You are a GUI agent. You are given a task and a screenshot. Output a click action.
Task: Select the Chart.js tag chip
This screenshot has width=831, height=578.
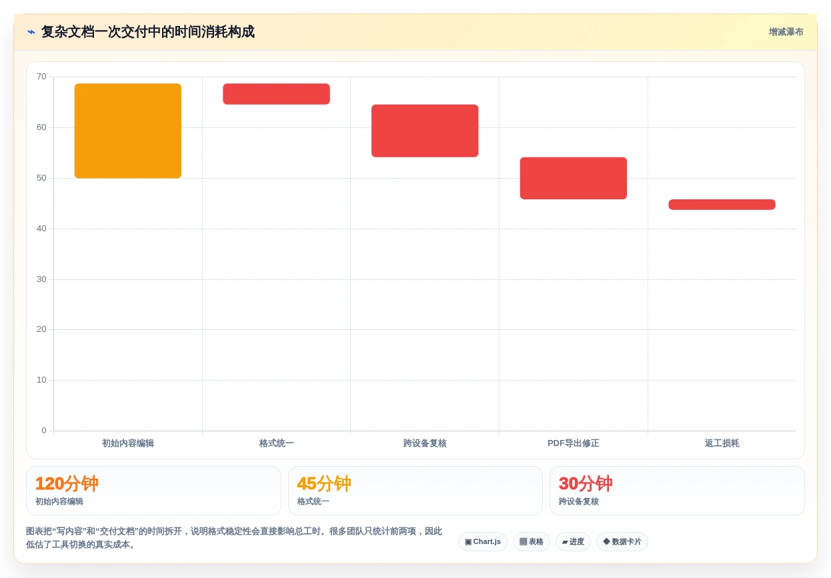(483, 542)
